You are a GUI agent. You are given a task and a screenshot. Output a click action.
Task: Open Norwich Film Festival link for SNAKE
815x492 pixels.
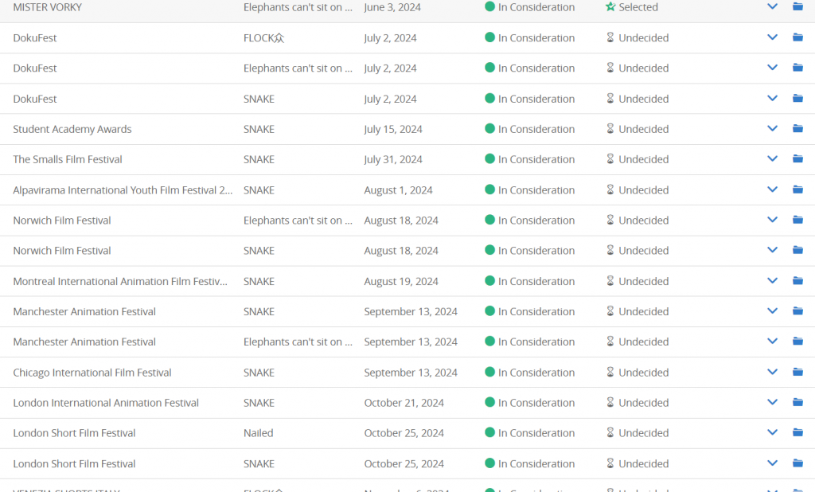pyautogui.click(x=62, y=251)
